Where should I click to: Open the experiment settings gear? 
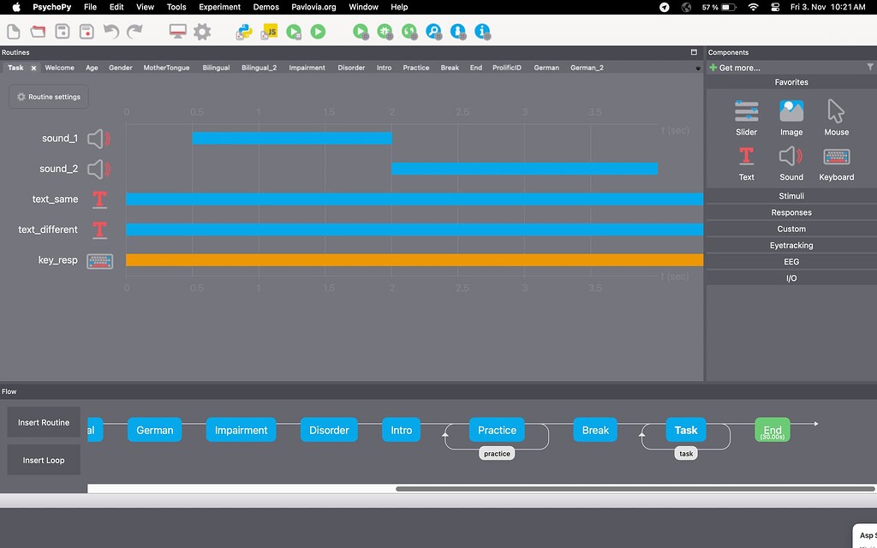pos(201,31)
